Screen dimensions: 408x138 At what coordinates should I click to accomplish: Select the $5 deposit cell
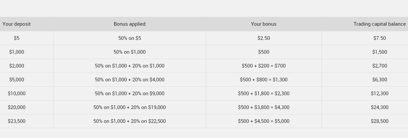[x=17, y=38]
